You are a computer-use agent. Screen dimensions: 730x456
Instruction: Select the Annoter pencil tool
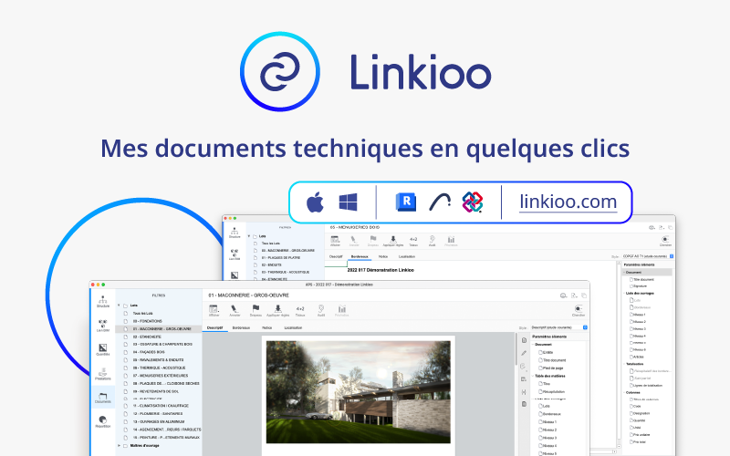[x=233, y=309]
